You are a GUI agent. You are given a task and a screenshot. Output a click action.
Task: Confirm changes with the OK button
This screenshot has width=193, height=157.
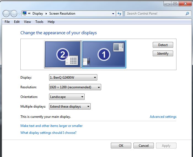(x=121, y=146)
